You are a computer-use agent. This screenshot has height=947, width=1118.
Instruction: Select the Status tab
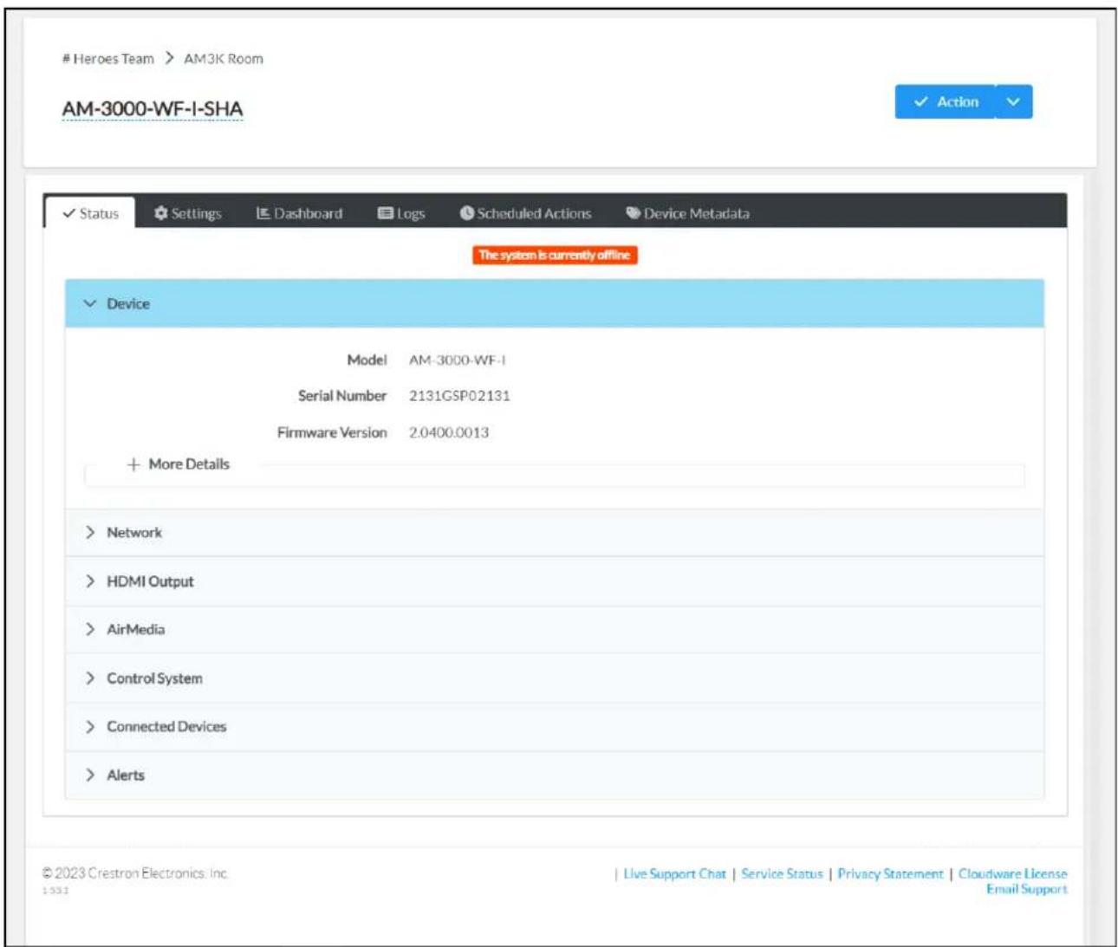click(x=90, y=213)
